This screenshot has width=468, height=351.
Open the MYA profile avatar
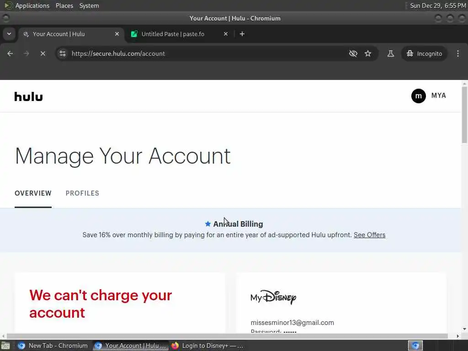pos(419,96)
